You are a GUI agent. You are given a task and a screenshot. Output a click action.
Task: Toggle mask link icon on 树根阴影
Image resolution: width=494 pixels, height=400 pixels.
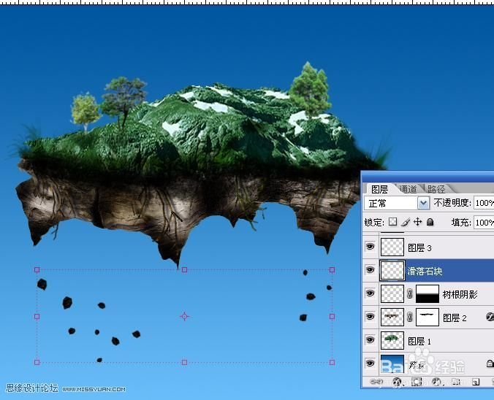tap(409, 294)
